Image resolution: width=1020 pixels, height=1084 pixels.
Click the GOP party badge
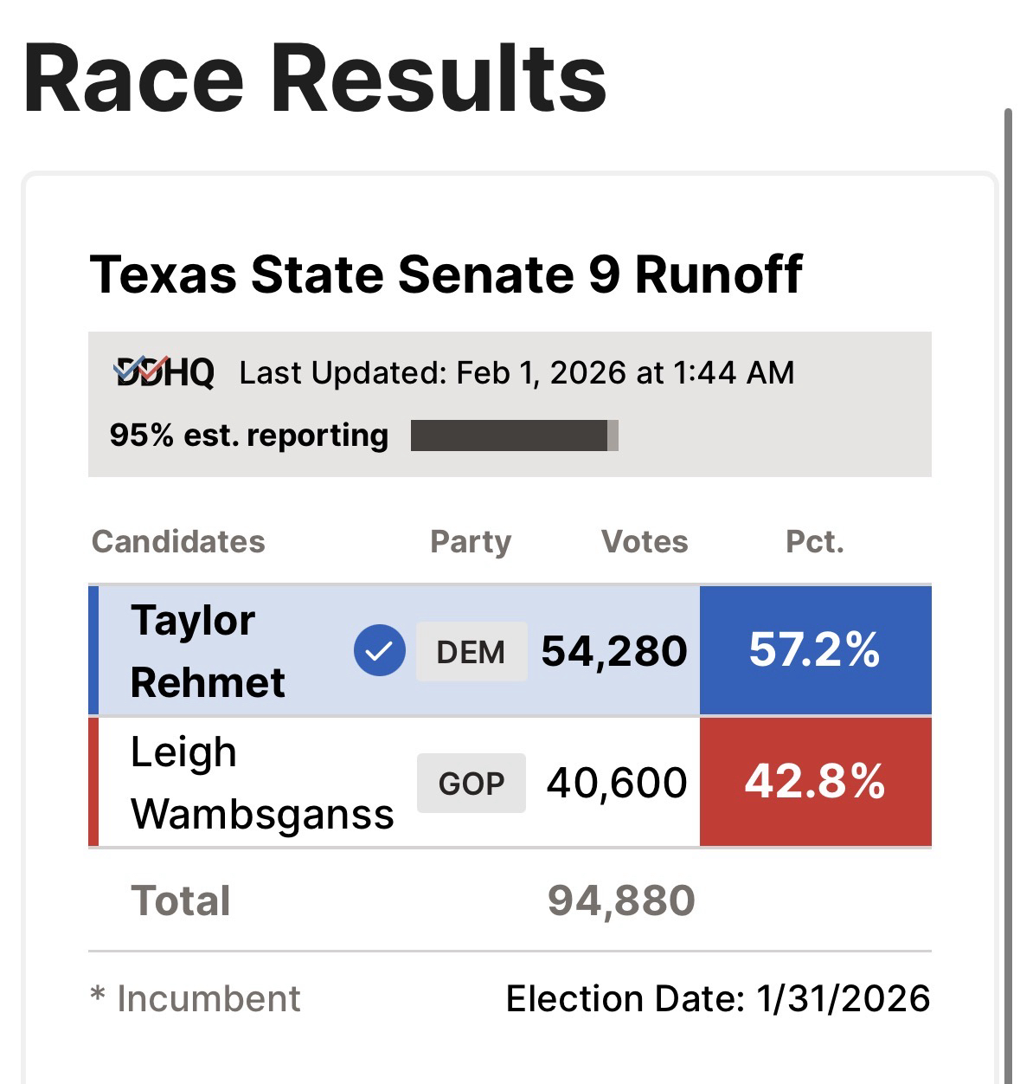click(x=471, y=783)
